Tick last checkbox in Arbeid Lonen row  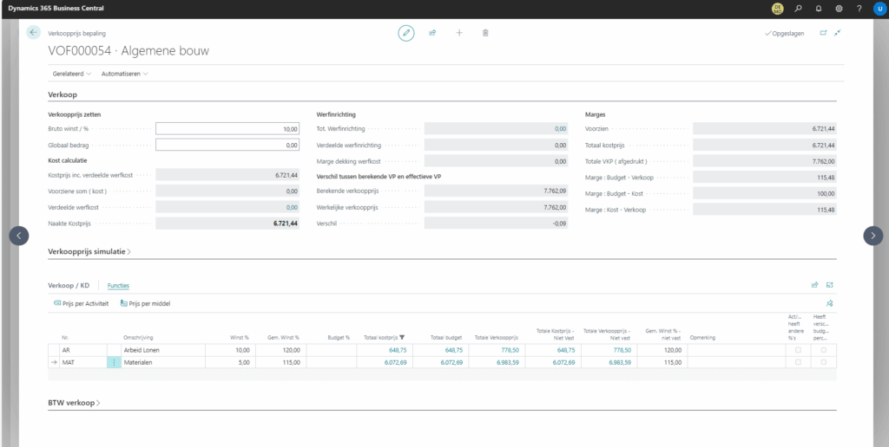[x=823, y=350]
